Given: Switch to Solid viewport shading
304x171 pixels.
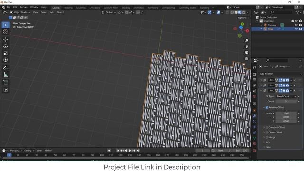Looking at the screenshot, I should click(236, 12).
